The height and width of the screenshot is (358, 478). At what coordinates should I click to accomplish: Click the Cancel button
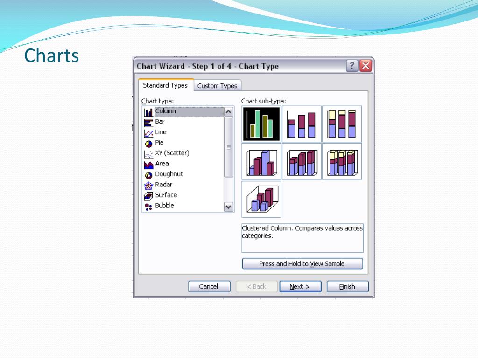coord(209,287)
